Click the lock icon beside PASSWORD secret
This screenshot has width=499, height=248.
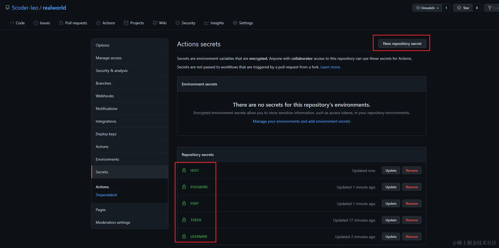pos(184,187)
